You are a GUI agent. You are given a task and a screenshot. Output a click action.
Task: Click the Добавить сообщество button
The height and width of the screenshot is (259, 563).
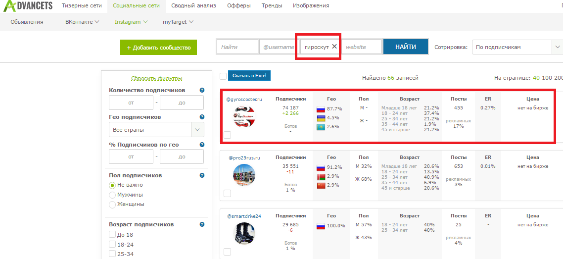pos(159,48)
